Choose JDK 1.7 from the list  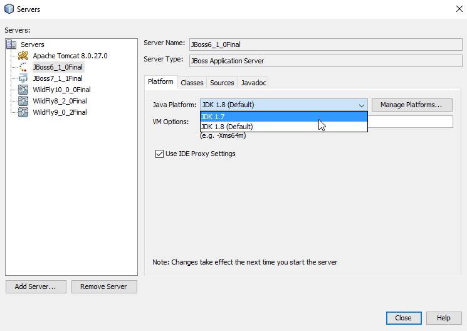(x=284, y=117)
